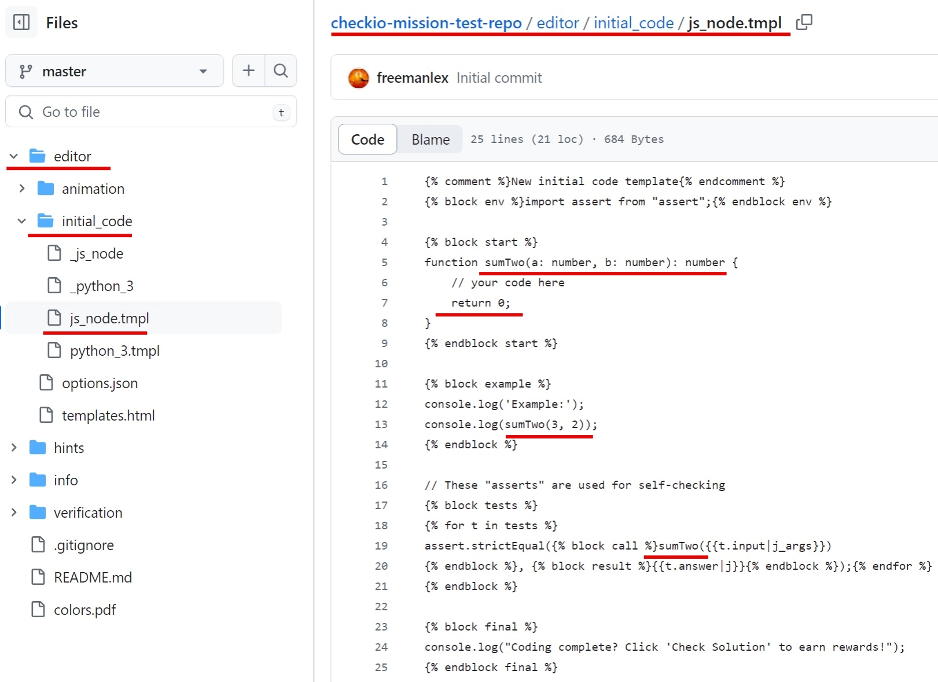Click the plus add file button
The width and height of the screenshot is (938, 682).
[x=248, y=71]
